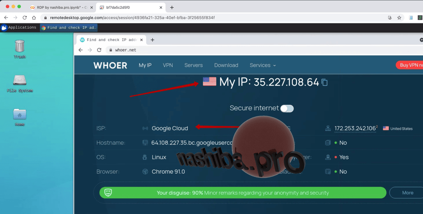Image resolution: width=423 pixels, height=214 pixels.
Task: Click the DNS address 172.253.242.106
Action: [x=355, y=129]
